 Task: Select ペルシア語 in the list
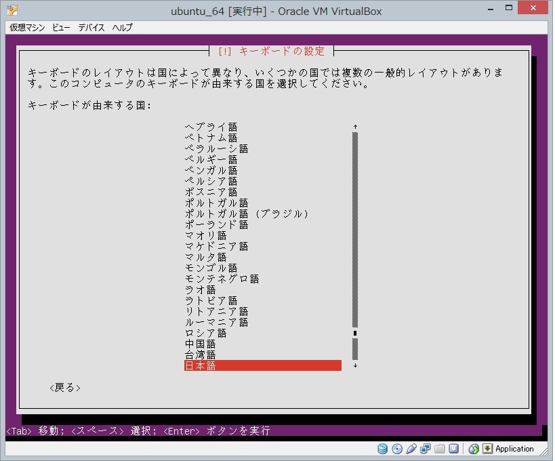[x=211, y=181]
